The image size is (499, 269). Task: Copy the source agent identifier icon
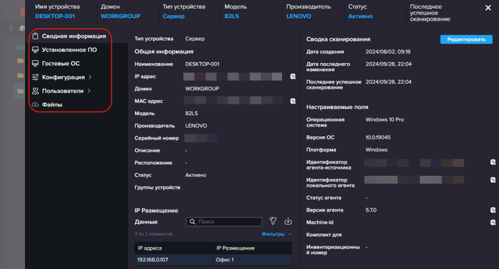pos(493,163)
